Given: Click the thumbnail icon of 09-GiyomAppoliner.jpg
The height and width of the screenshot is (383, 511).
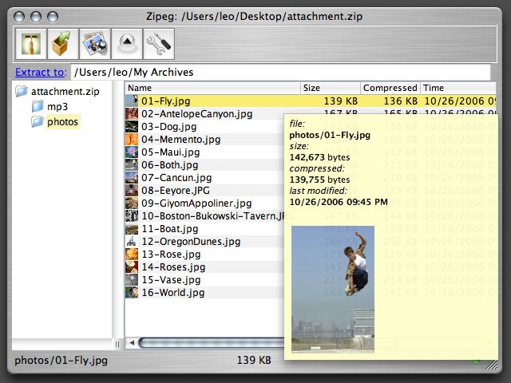Looking at the screenshot, I should 132,203.
